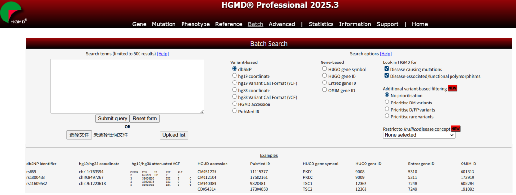The height and width of the screenshot is (195, 516).
Task: Focus the search terms text area
Action: click(127, 86)
